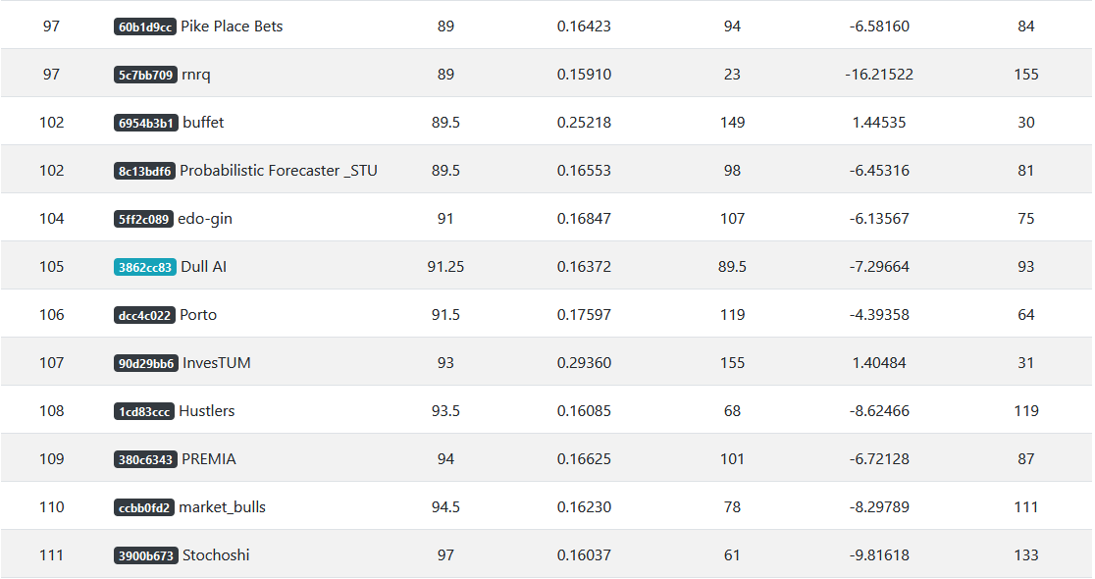Select the Dull AI team name

203,267
